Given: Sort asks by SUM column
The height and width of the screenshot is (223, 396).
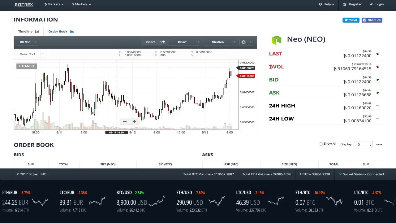Looking at the screenshot, I should tap(366, 164).
